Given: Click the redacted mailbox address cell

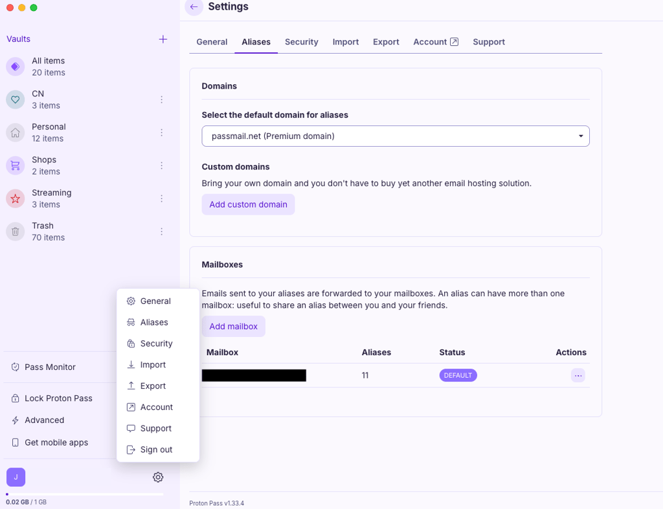Looking at the screenshot, I should click(254, 376).
